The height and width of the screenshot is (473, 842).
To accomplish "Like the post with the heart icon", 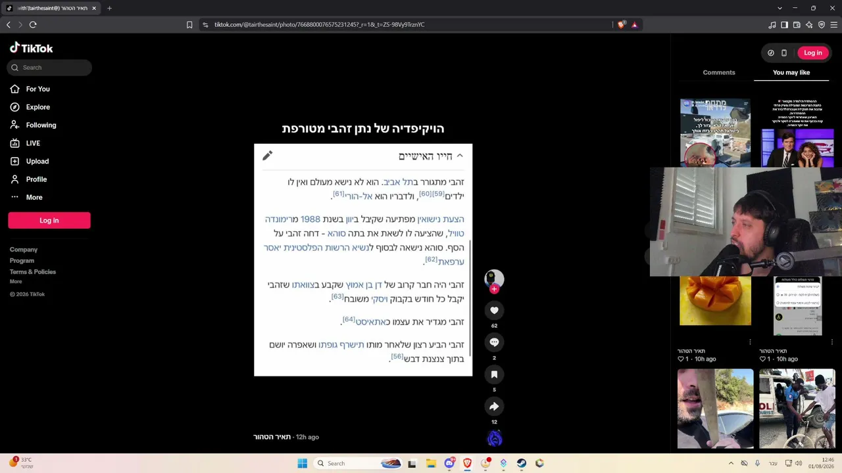I will click(494, 310).
